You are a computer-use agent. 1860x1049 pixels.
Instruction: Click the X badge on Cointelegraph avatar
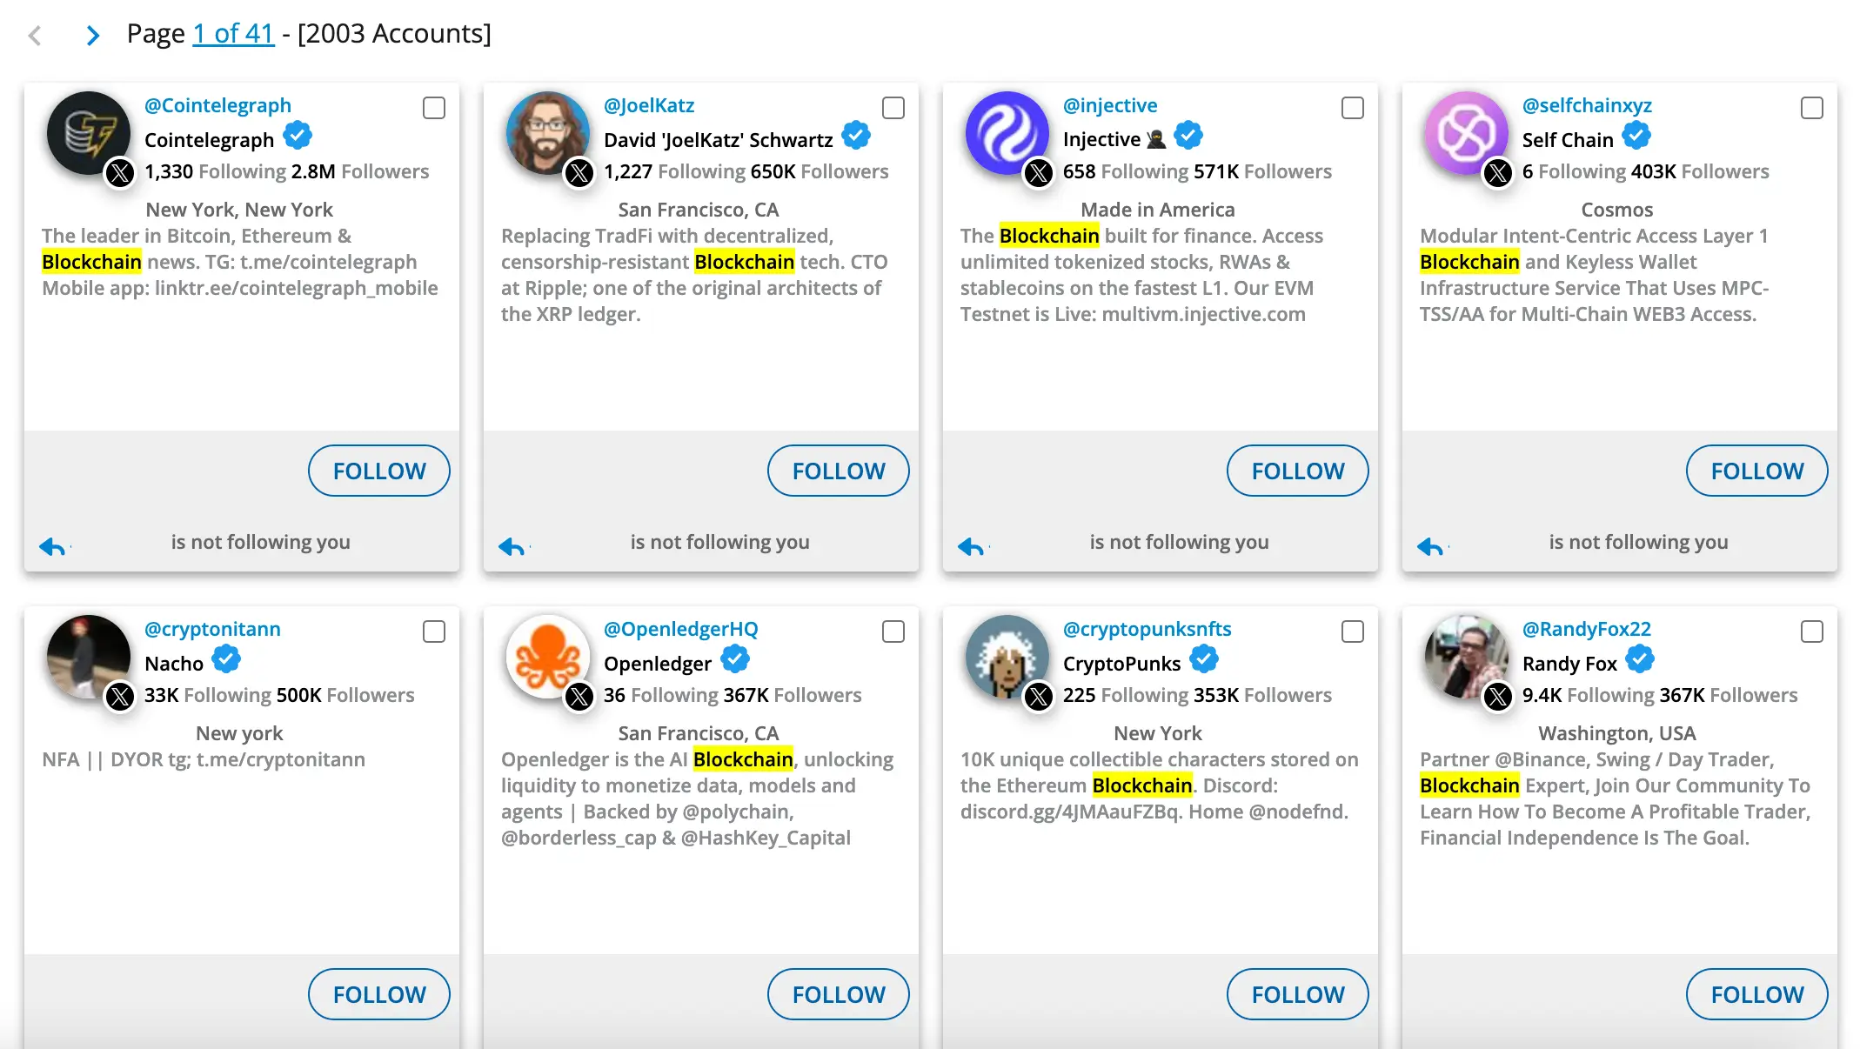tap(120, 173)
